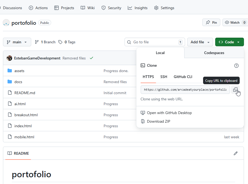The width and height of the screenshot is (248, 184).
Task: Collapse the green Code dropdown button
Action: click(x=229, y=42)
